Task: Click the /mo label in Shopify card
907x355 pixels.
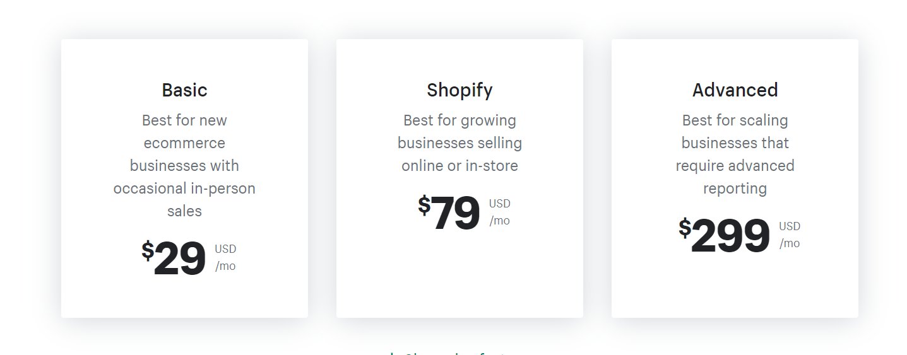Action: click(x=499, y=221)
